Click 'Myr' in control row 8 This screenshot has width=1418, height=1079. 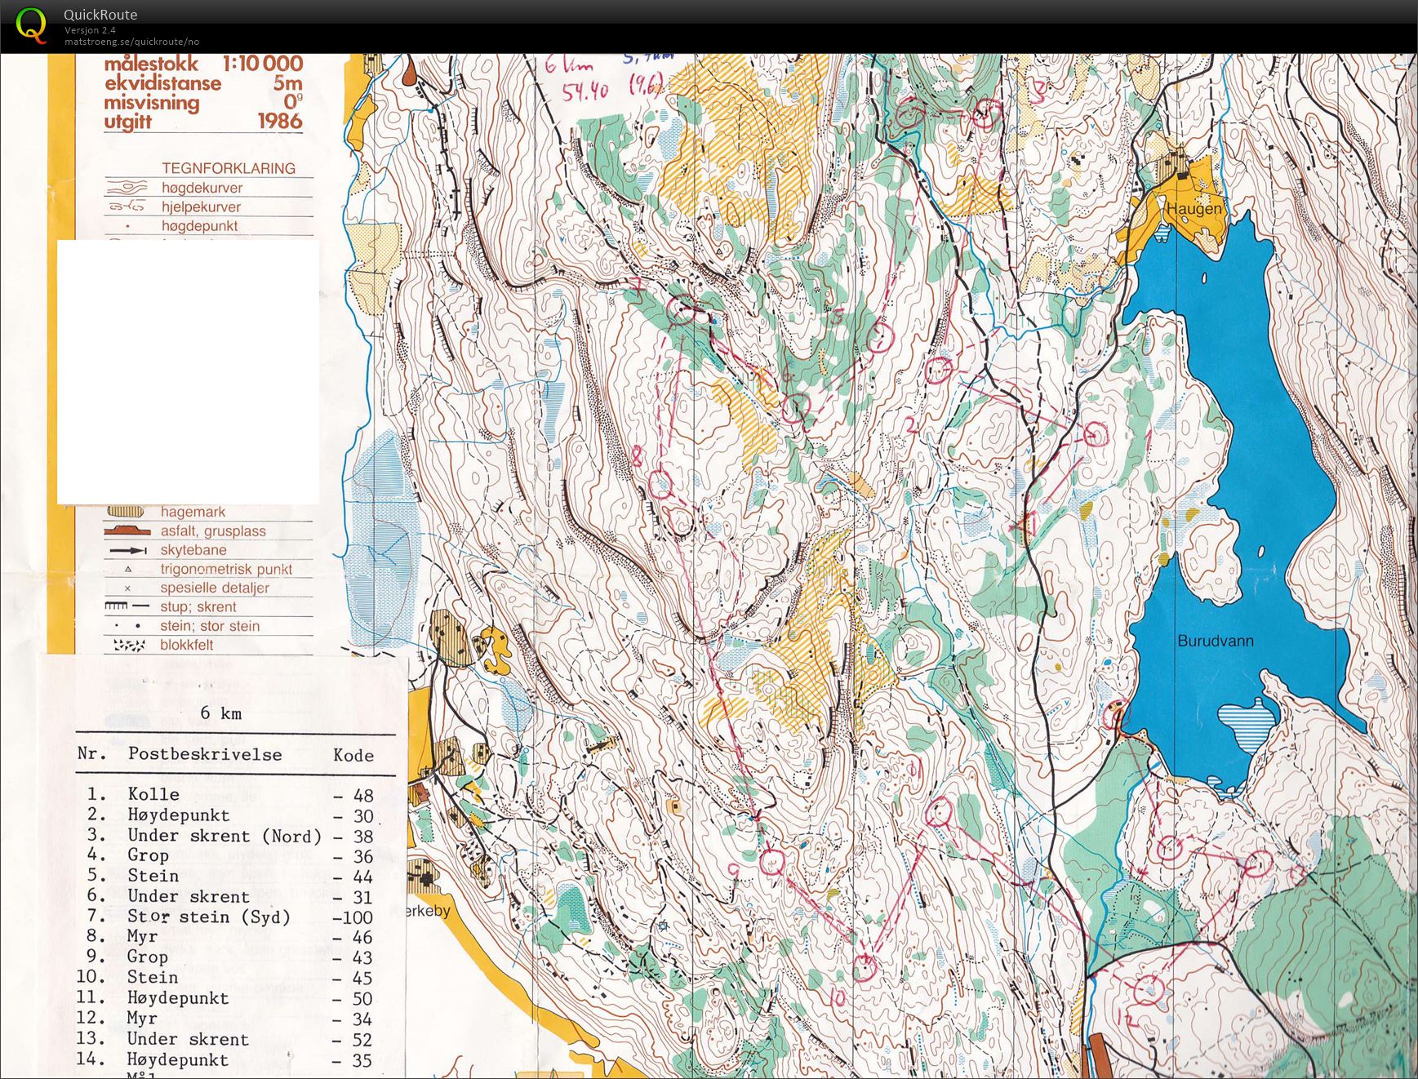142,937
